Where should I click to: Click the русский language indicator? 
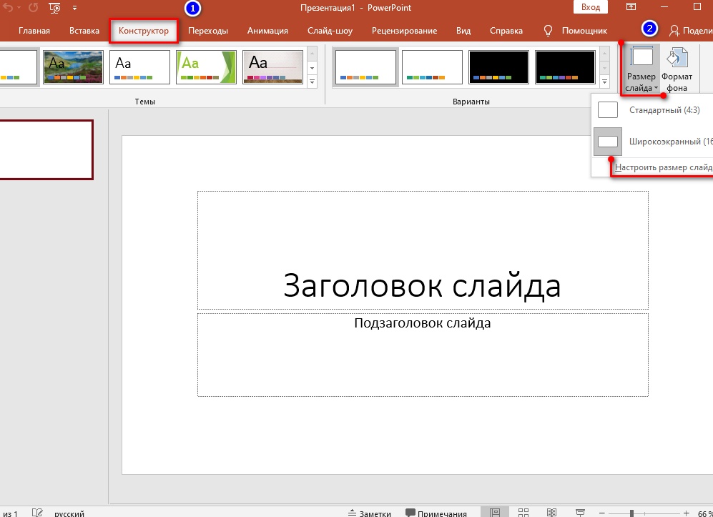[x=69, y=513]
